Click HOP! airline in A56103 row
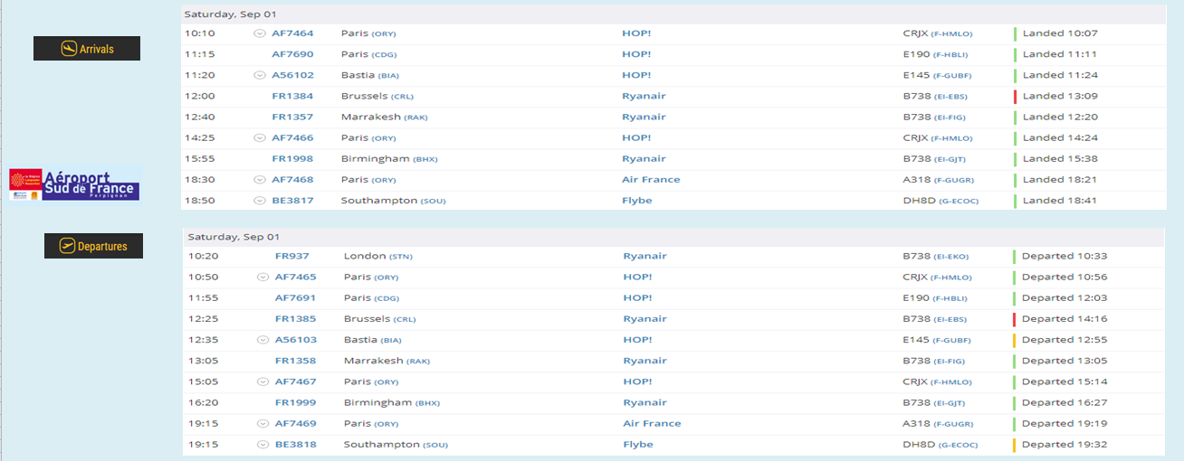 (637, 340)
